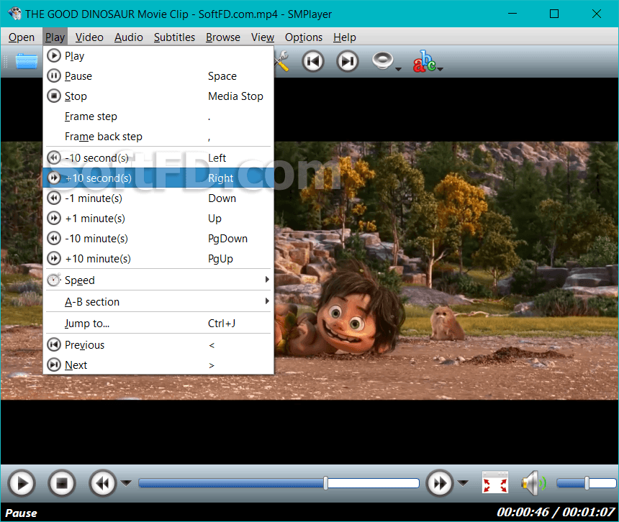This screenshot has height=522, width=619.
Task: Open the Subtitles menu
Action: click(174, 37)
